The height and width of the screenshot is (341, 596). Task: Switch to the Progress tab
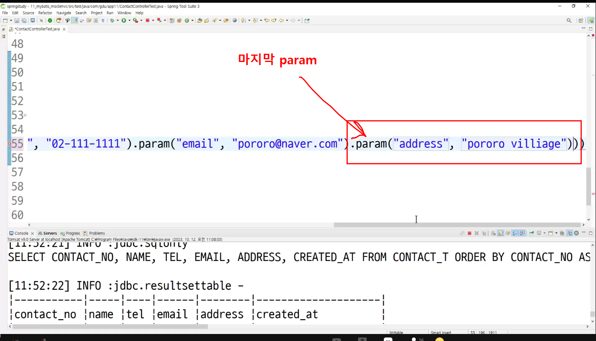tap(70, 233)
